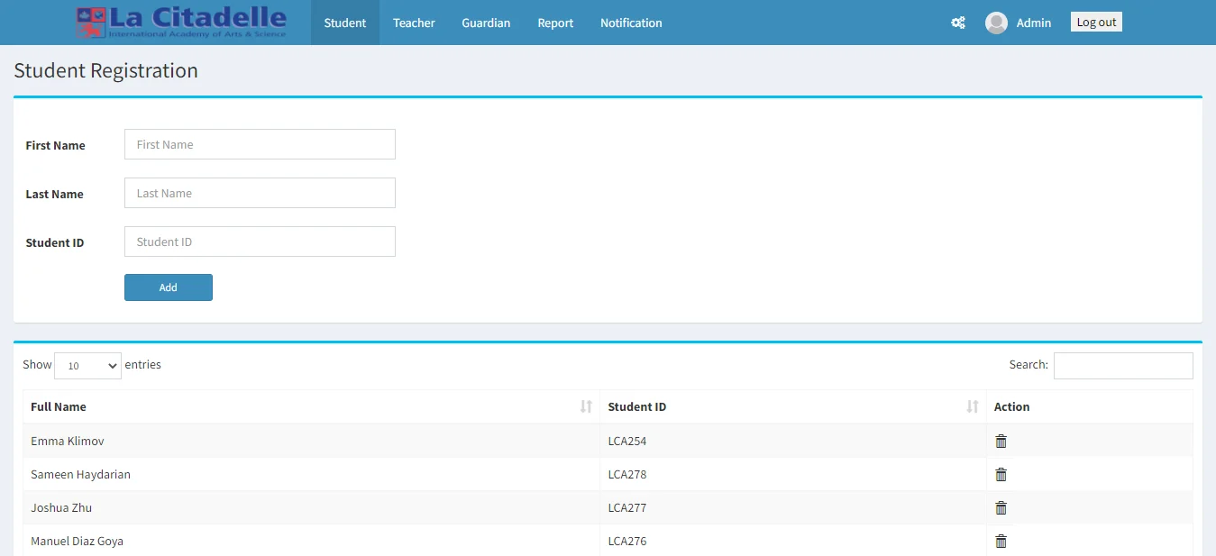The width and height of the screenshot is (1216, 556).
Task: Sort table by Full Name column arrows
Action: (x=586, y=406)
